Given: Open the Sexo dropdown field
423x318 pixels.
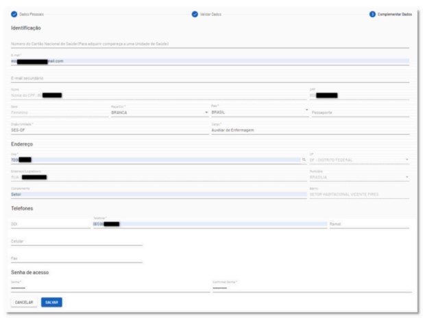Looking at the screenshot, I should point(58,112).
